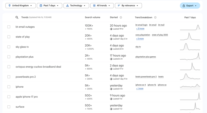Image resolution: width=207 pixels, height=113 pixels.
Task: Click the surface trend name
Action: (x=20, y=107)
